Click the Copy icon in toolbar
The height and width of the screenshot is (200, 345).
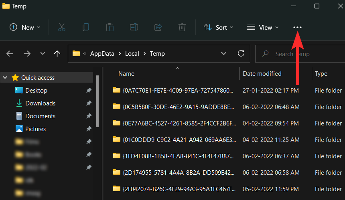point(85,27)
